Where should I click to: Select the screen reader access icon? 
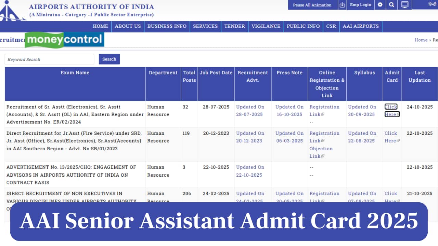(x=342, y=5)
